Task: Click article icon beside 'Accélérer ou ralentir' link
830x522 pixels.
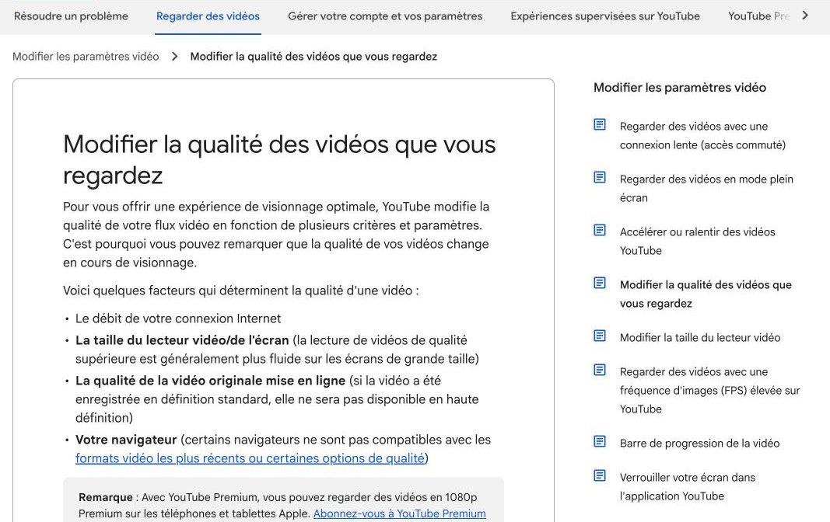Action: [600, 231]
